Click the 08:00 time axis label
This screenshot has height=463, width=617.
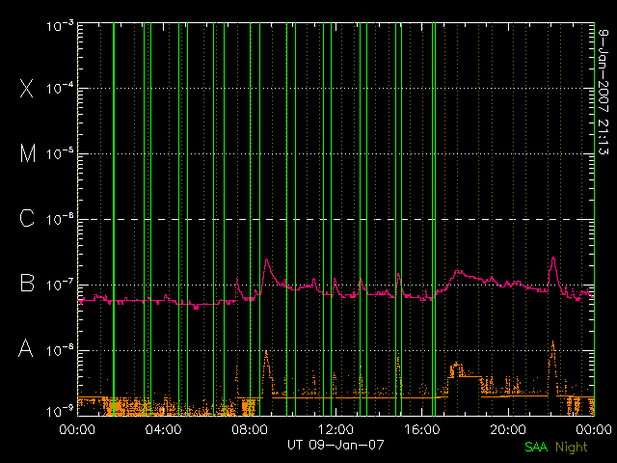(x=250, y=429)
